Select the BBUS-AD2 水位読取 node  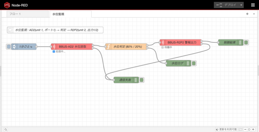point(72,47)
